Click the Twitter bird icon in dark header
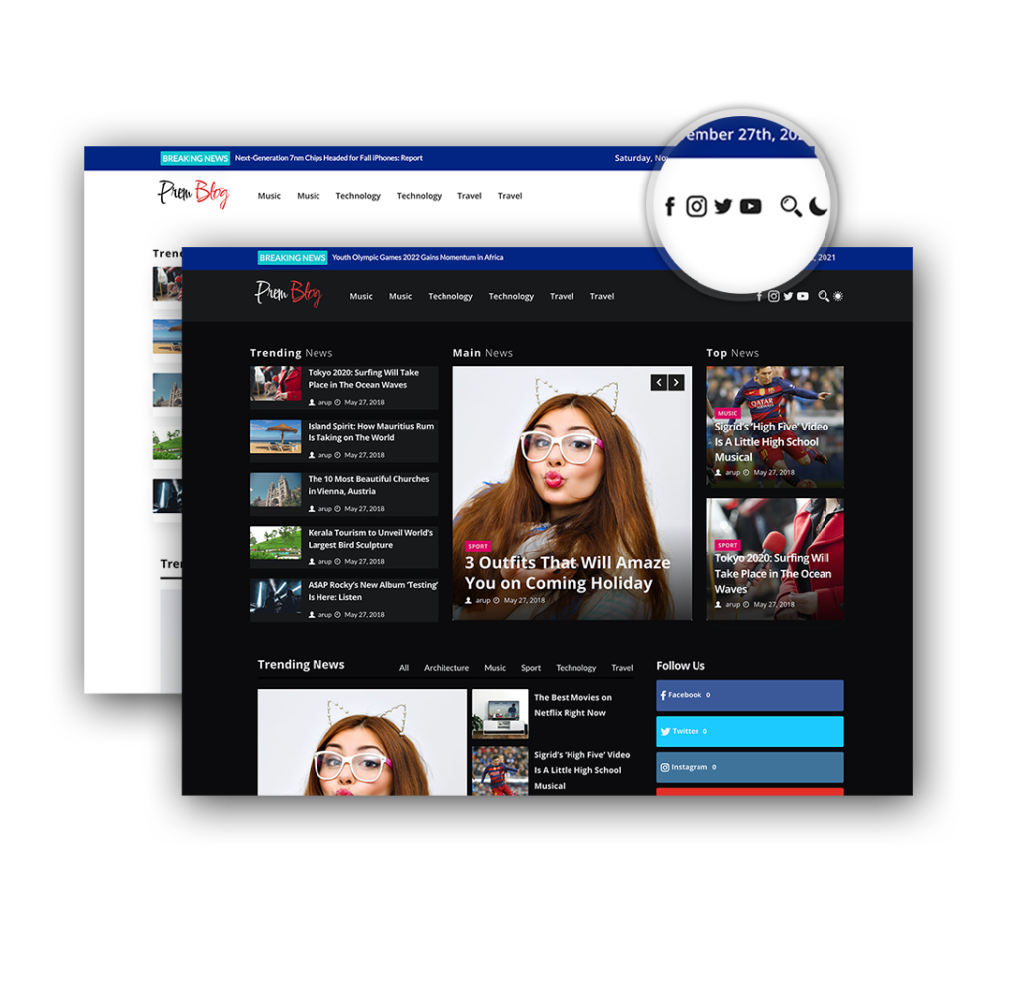 coord(788,296)
